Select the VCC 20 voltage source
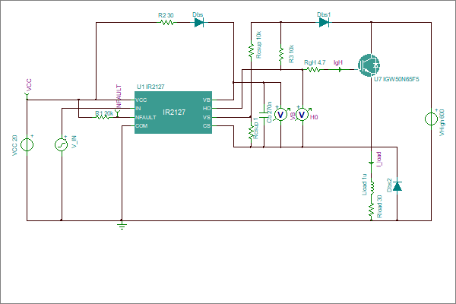The height and width of the screenshot is (304, 456). (27, 144)
